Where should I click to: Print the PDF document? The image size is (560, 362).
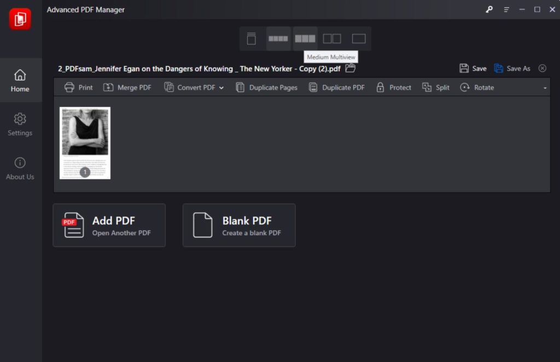(x=79, y=87)
